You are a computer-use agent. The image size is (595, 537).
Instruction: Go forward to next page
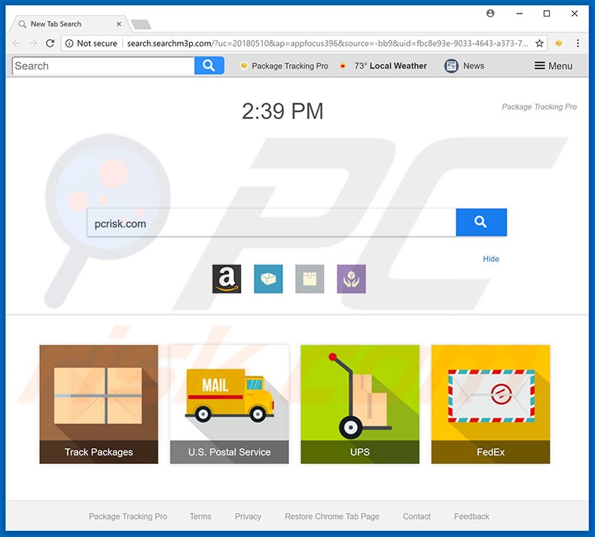[33, 43]
